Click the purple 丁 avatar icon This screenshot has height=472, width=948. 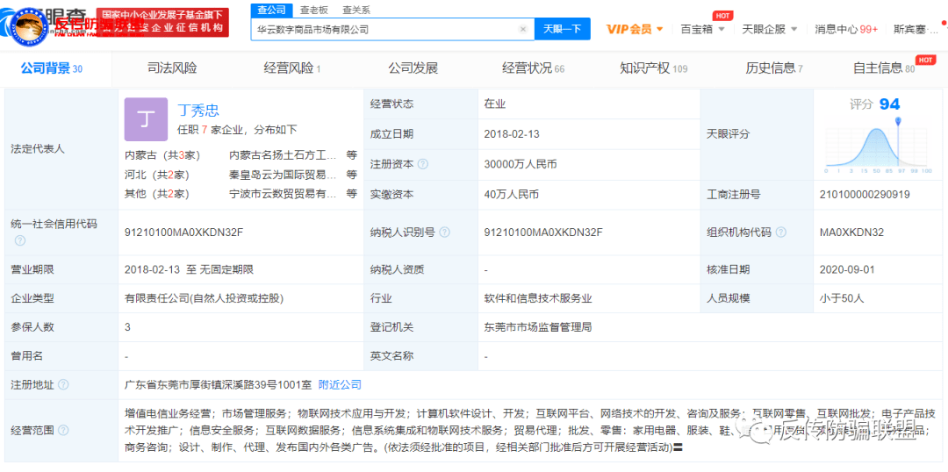tap(146, 119)
